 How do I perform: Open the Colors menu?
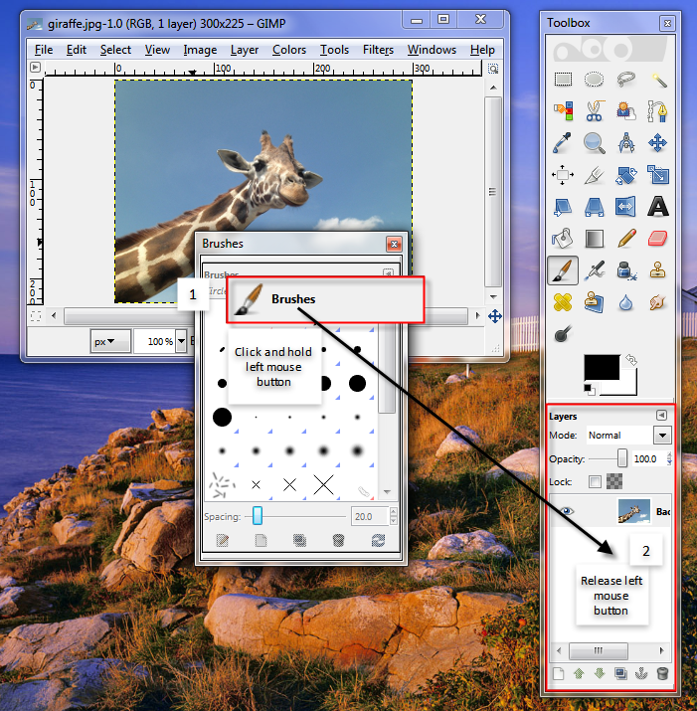[289, 50]
